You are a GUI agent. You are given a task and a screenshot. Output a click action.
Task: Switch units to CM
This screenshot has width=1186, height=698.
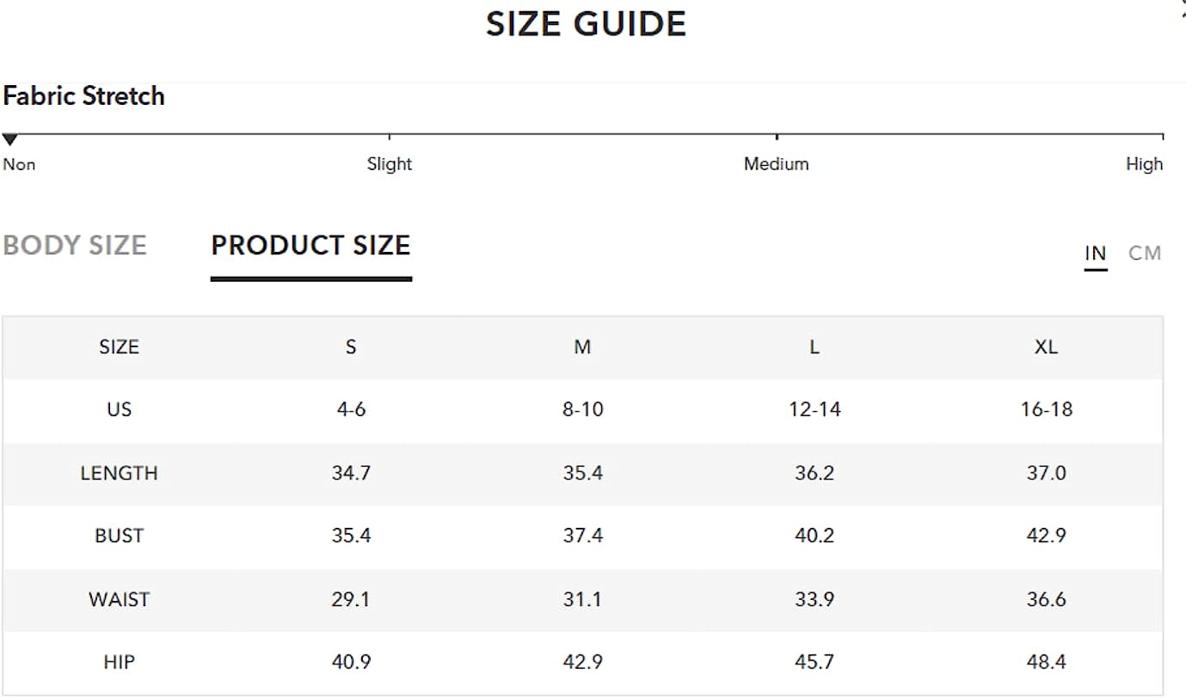1145,253
